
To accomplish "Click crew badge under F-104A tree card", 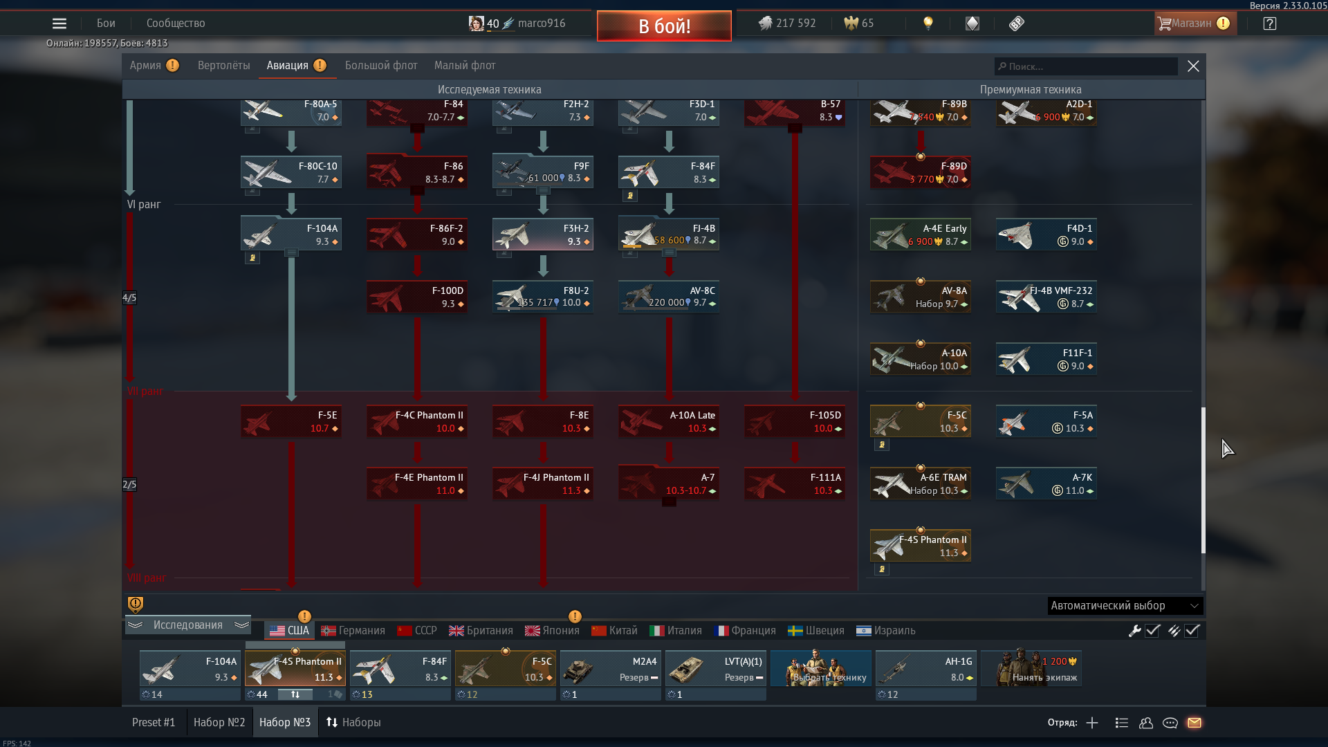I will click(x=252, y=258).
